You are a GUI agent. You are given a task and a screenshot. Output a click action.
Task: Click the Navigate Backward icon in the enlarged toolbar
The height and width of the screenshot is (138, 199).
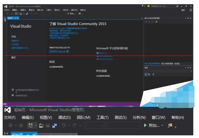click(11, 125)
